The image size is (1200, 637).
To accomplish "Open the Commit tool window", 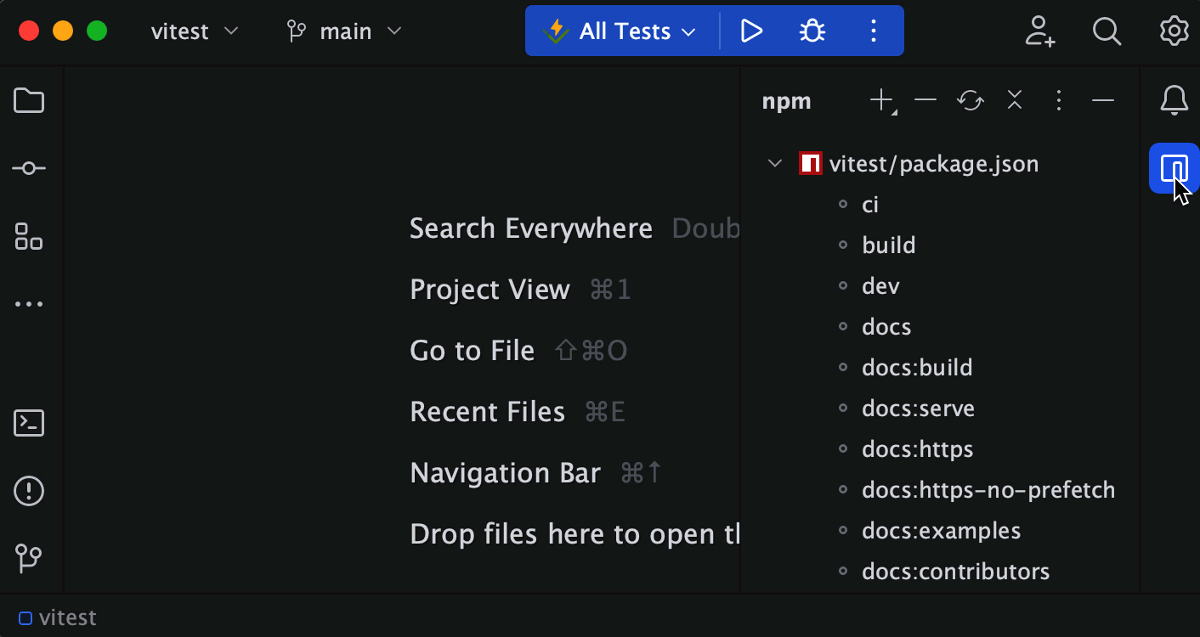I will pos(28,167).
